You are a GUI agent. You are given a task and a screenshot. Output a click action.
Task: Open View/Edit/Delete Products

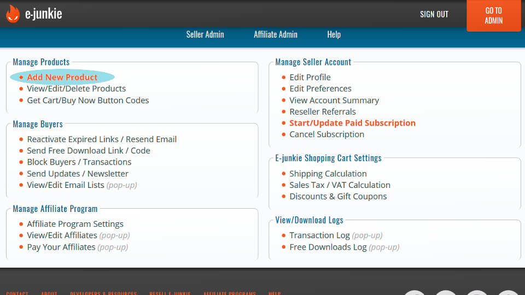pyautogui.click(x=77, y=88)
